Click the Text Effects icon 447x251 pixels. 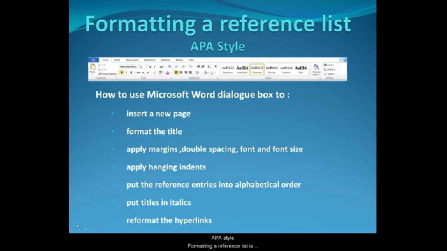click(x=155, y=73)
